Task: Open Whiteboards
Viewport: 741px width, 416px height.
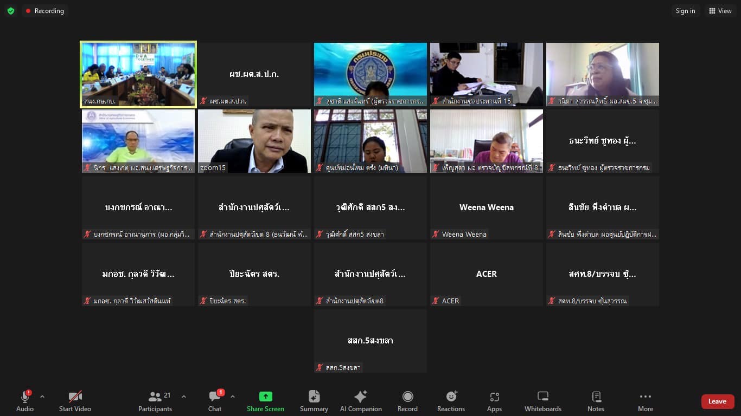Action: [543, 401]
